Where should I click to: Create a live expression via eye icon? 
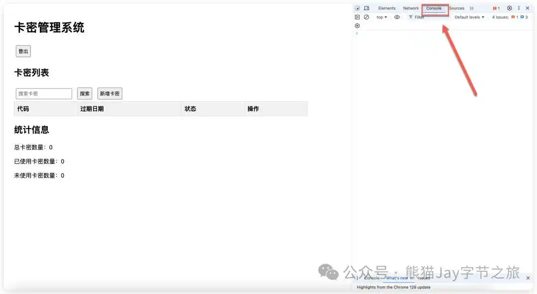coord(397,16)
